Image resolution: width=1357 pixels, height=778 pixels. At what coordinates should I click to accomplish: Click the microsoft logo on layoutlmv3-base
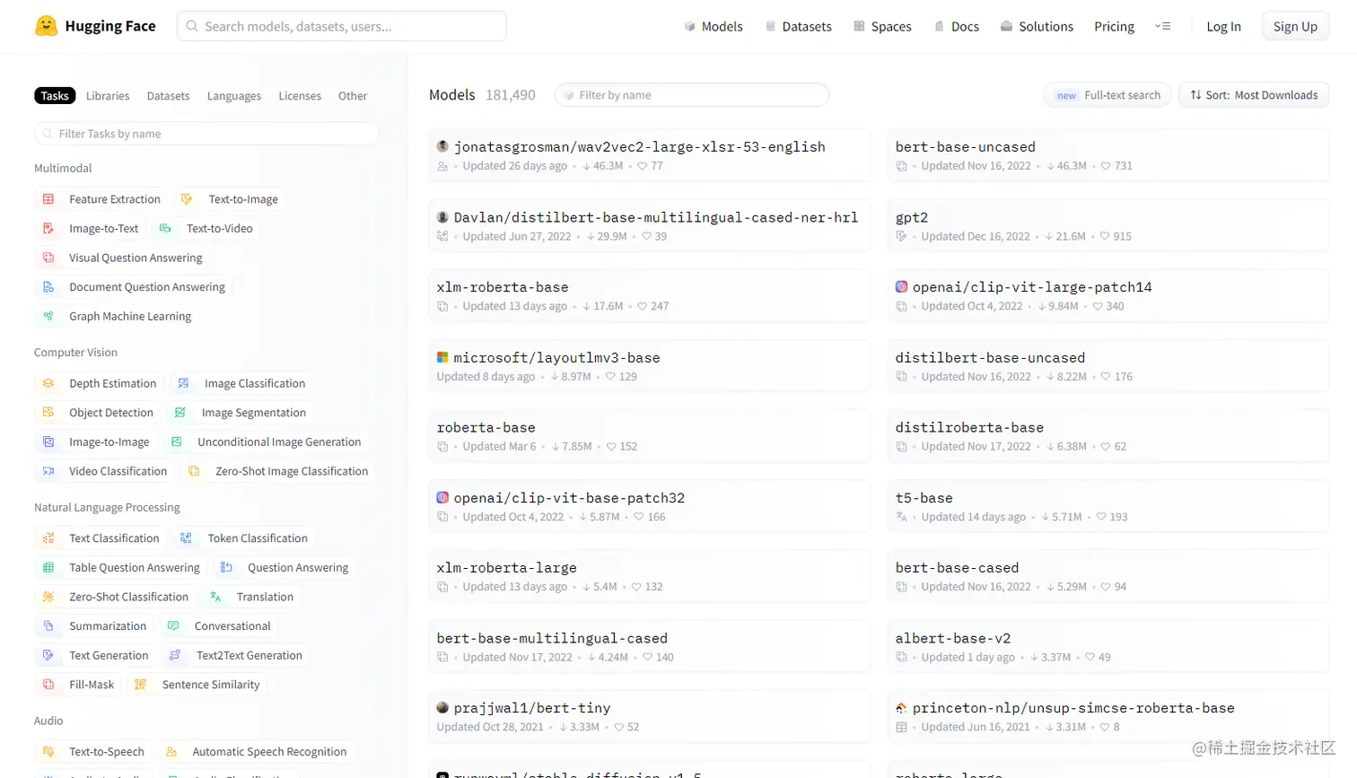pyautogui.click(x=442, y=357)
